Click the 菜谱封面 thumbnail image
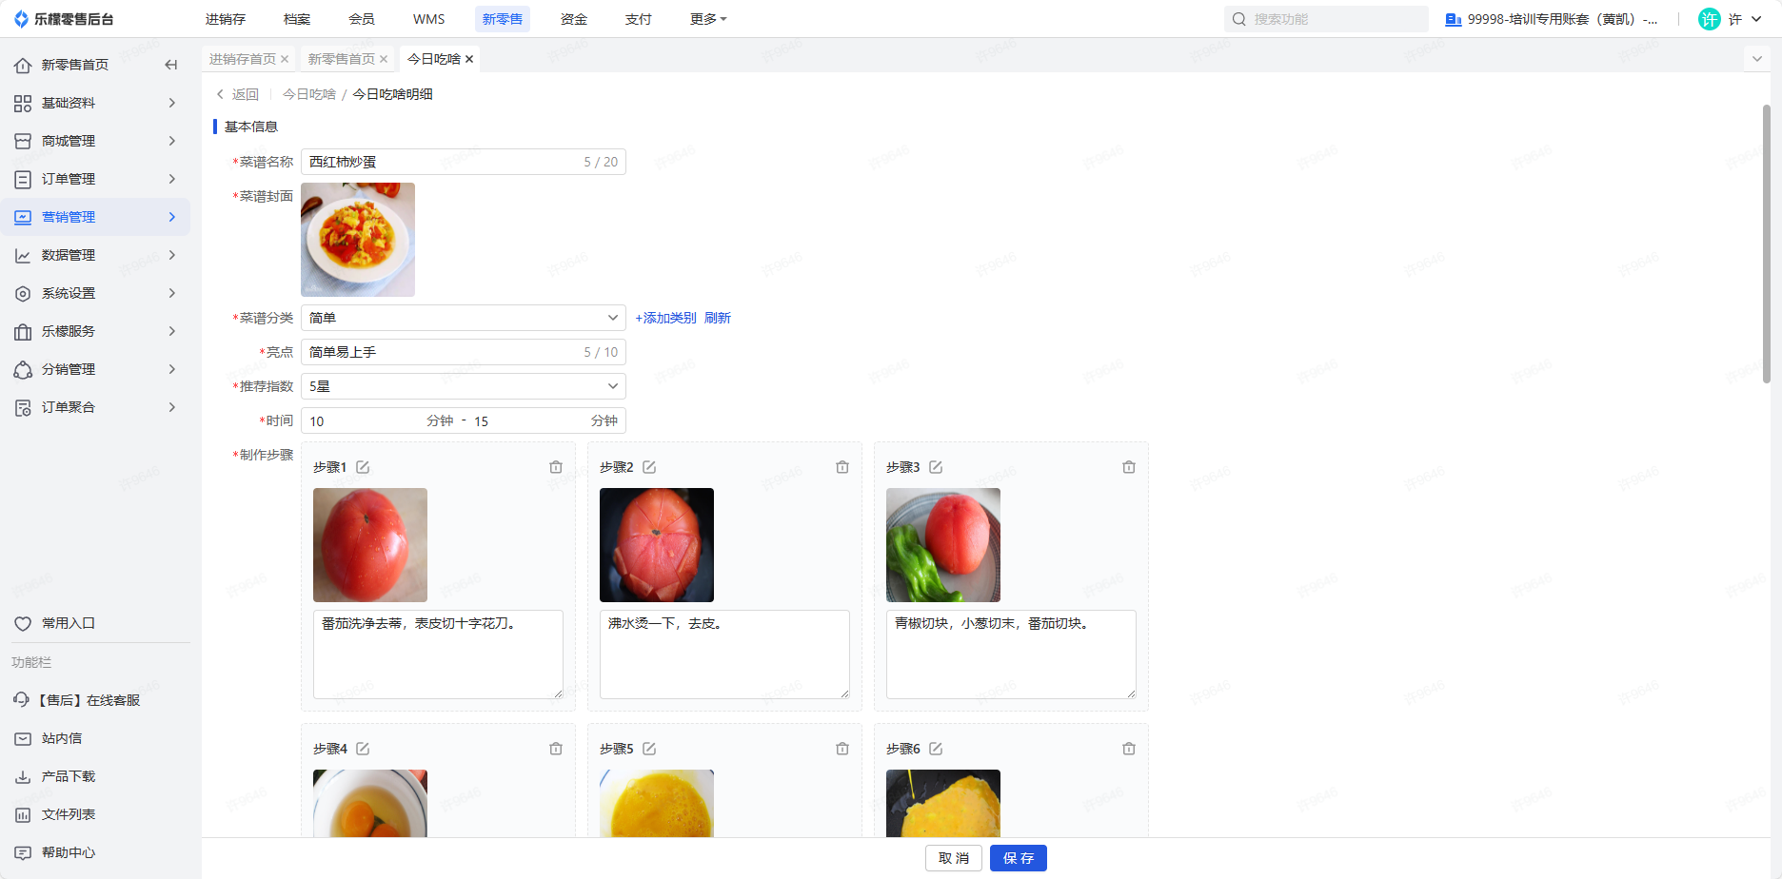 click(x=358, y=240)
